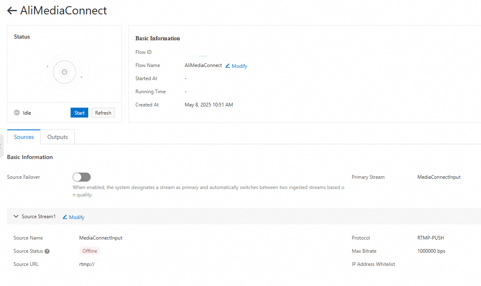481x286 pixels.
Task: Refresh the flow status
Action: pos(103,113)
